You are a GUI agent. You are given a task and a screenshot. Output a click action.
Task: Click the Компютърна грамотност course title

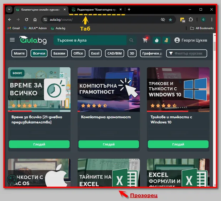point(106,117)
